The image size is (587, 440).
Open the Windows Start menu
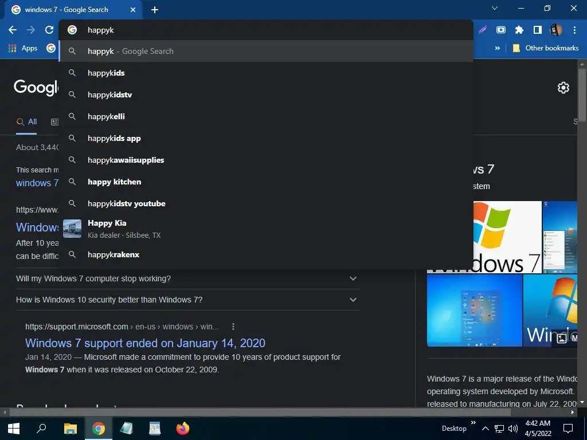tap(14, 428)
